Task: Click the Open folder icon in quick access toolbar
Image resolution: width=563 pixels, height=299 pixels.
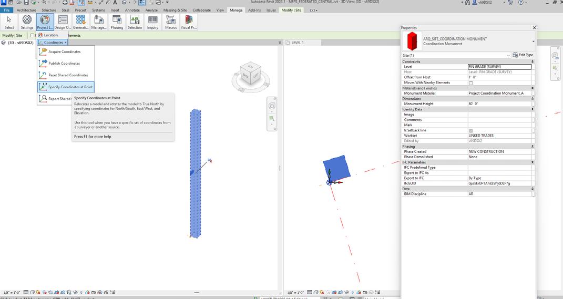Action: [x=19, y=3]
